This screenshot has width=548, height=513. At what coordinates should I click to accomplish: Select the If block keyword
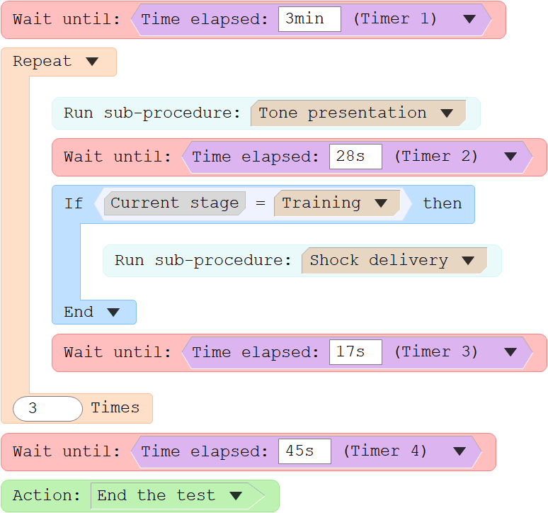pyautogui.click(x=74, y=203)
